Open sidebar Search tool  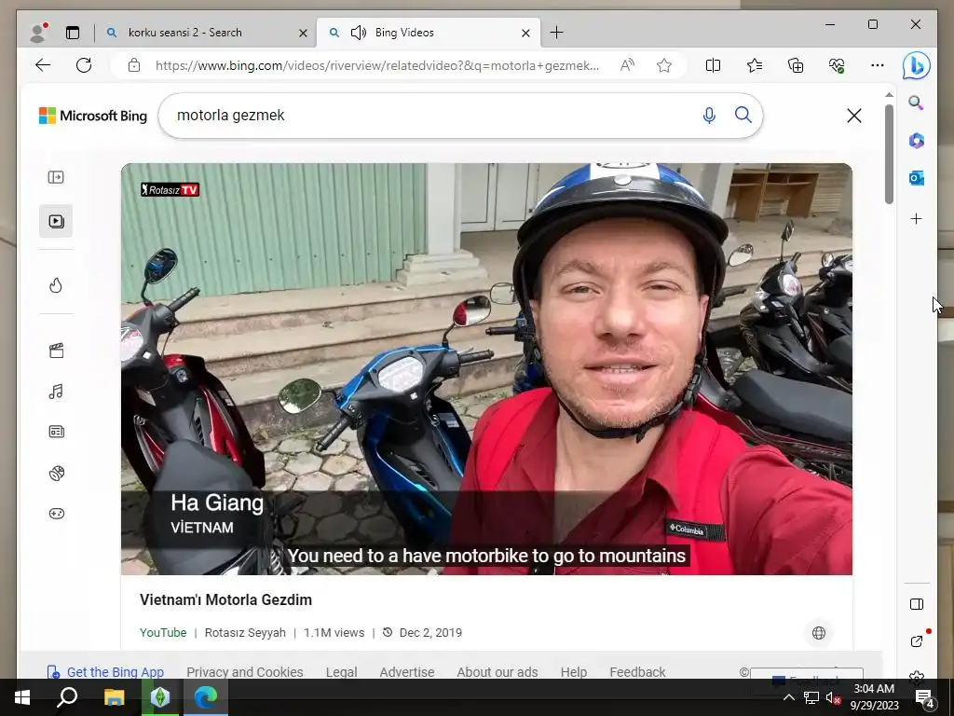click(917, 103)
